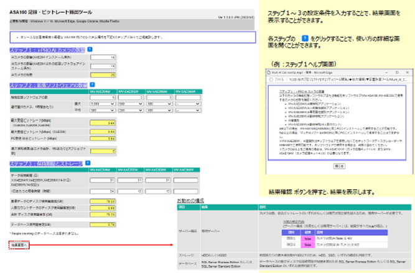Click the pink false cell in the 項目② row
This screenshot has height=273, width=415.
(x=307, y=245)
